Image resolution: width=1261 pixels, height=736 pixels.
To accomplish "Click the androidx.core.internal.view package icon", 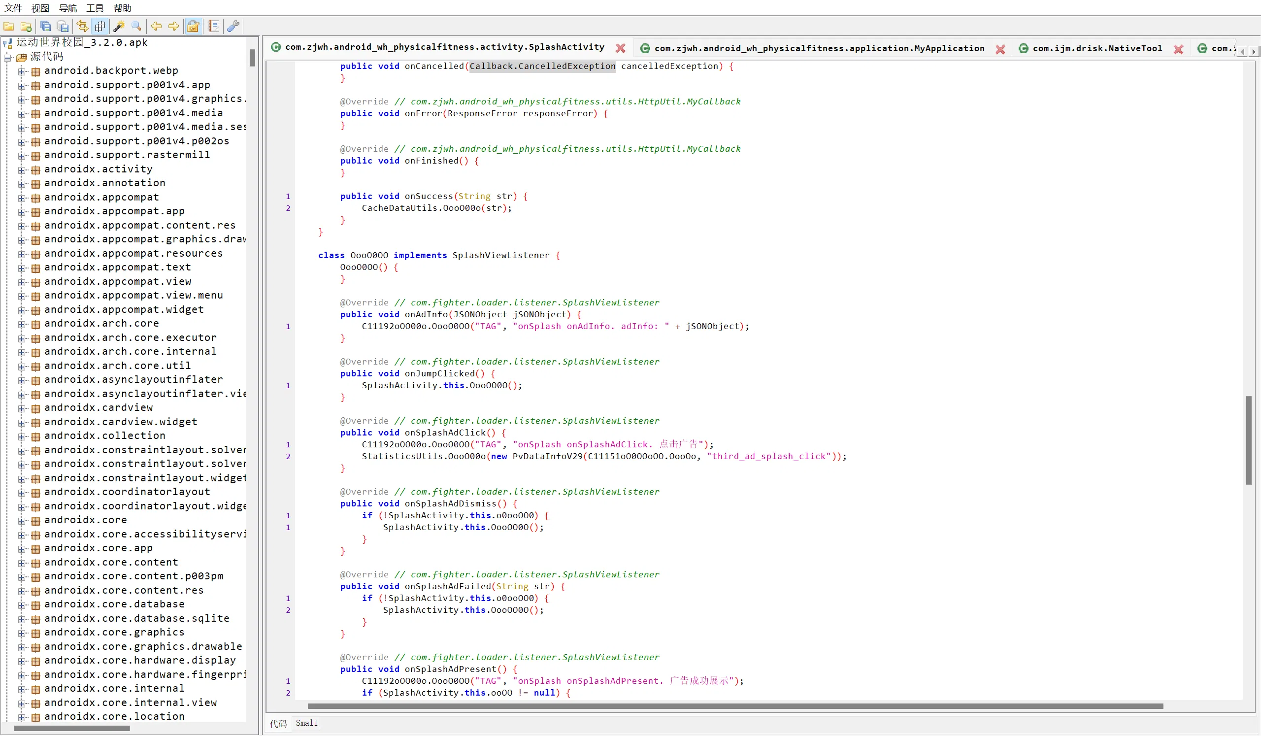I will pos(35,703).
